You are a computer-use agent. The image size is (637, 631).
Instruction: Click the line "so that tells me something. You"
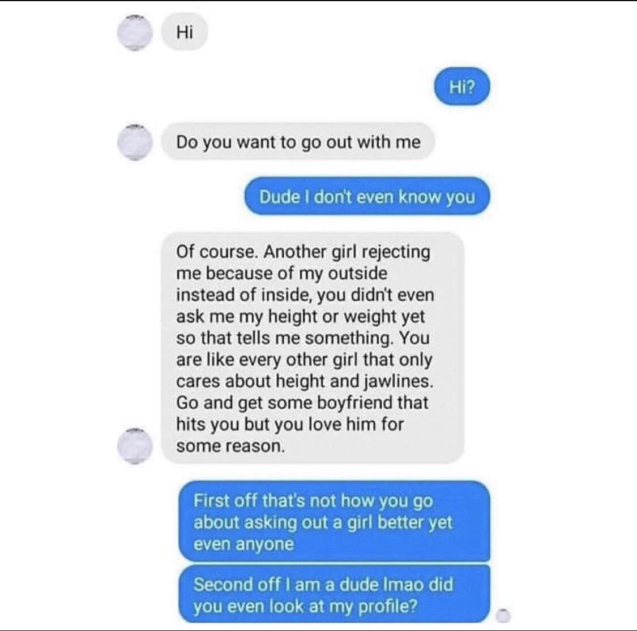coord(303,338)
